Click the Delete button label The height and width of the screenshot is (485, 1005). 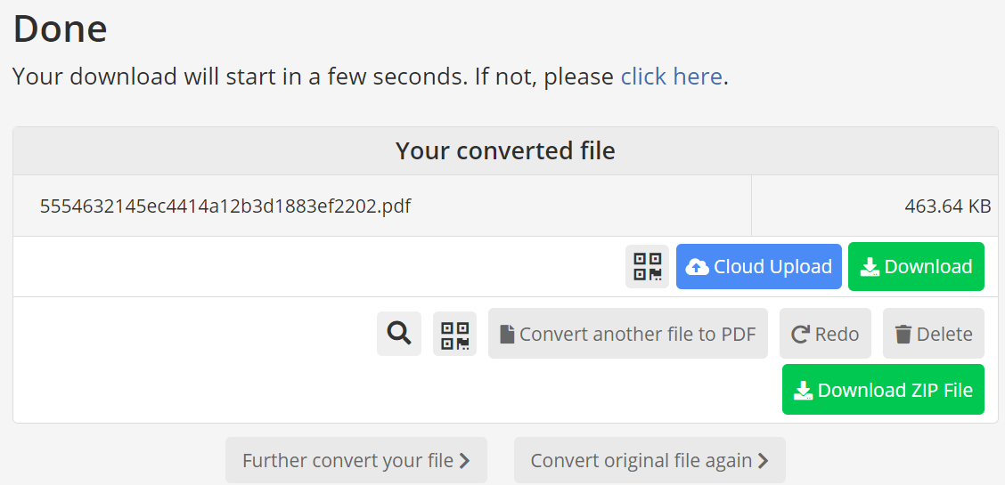[944, 335]
